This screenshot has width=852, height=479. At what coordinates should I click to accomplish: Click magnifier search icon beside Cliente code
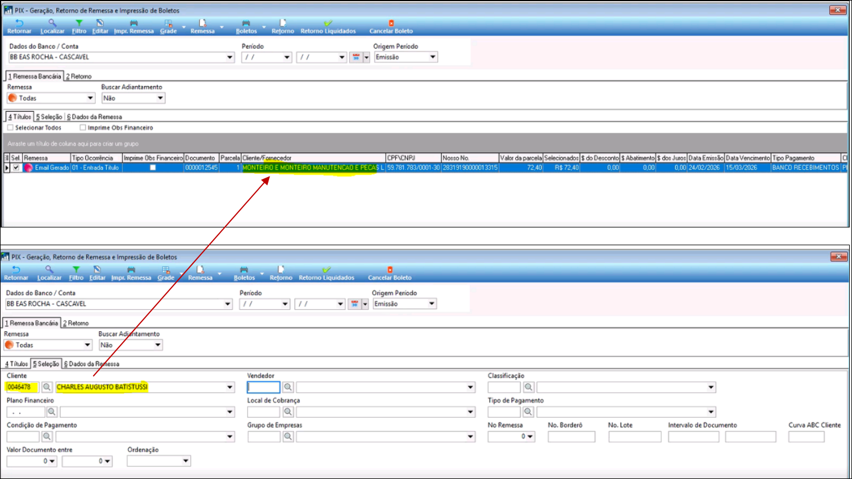coord(47,387)
